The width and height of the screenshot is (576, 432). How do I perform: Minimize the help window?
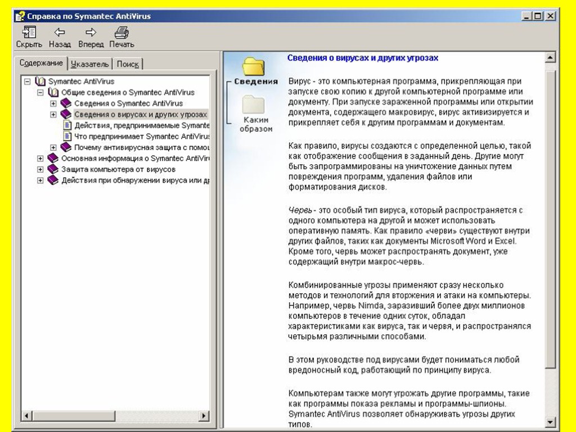click(526, 16)
